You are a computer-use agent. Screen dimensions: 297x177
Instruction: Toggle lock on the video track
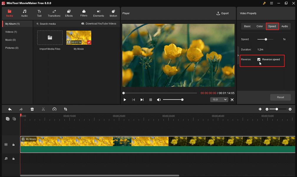[x=14, y=144]
